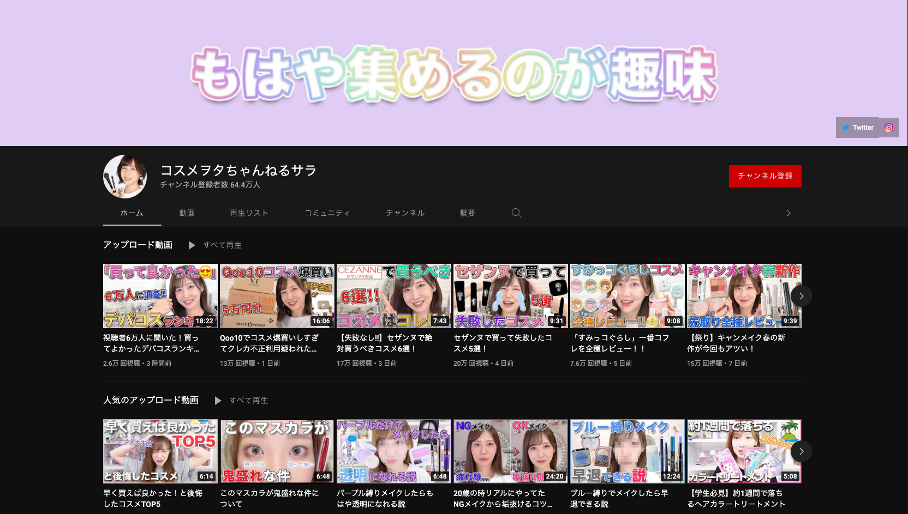Go to the チャンネル tab
This screenshot has width=908, height=514.
pos(405,213)
